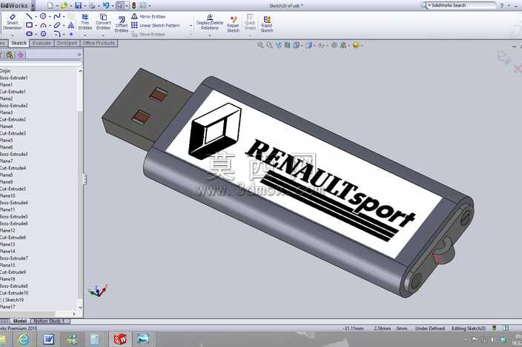Viewport: 522px width, 347px height.
Task: Expand the Line tool dropdown arrow
Action: point(36,16)
